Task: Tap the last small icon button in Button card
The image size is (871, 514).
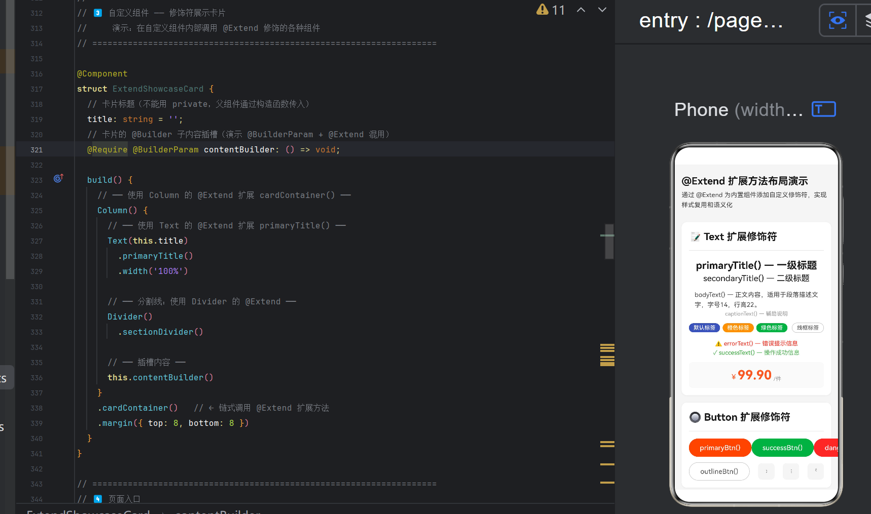Action: click(816, 471)
